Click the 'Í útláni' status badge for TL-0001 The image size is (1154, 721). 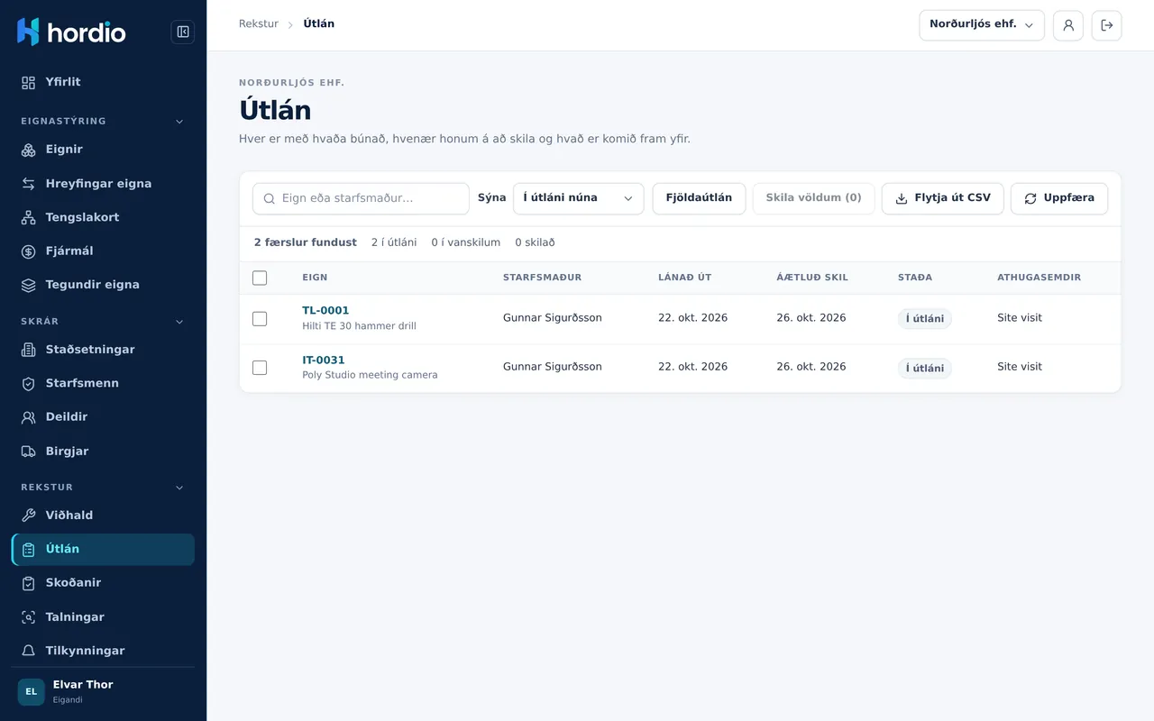pyautogui.click(x=925, y=319)
